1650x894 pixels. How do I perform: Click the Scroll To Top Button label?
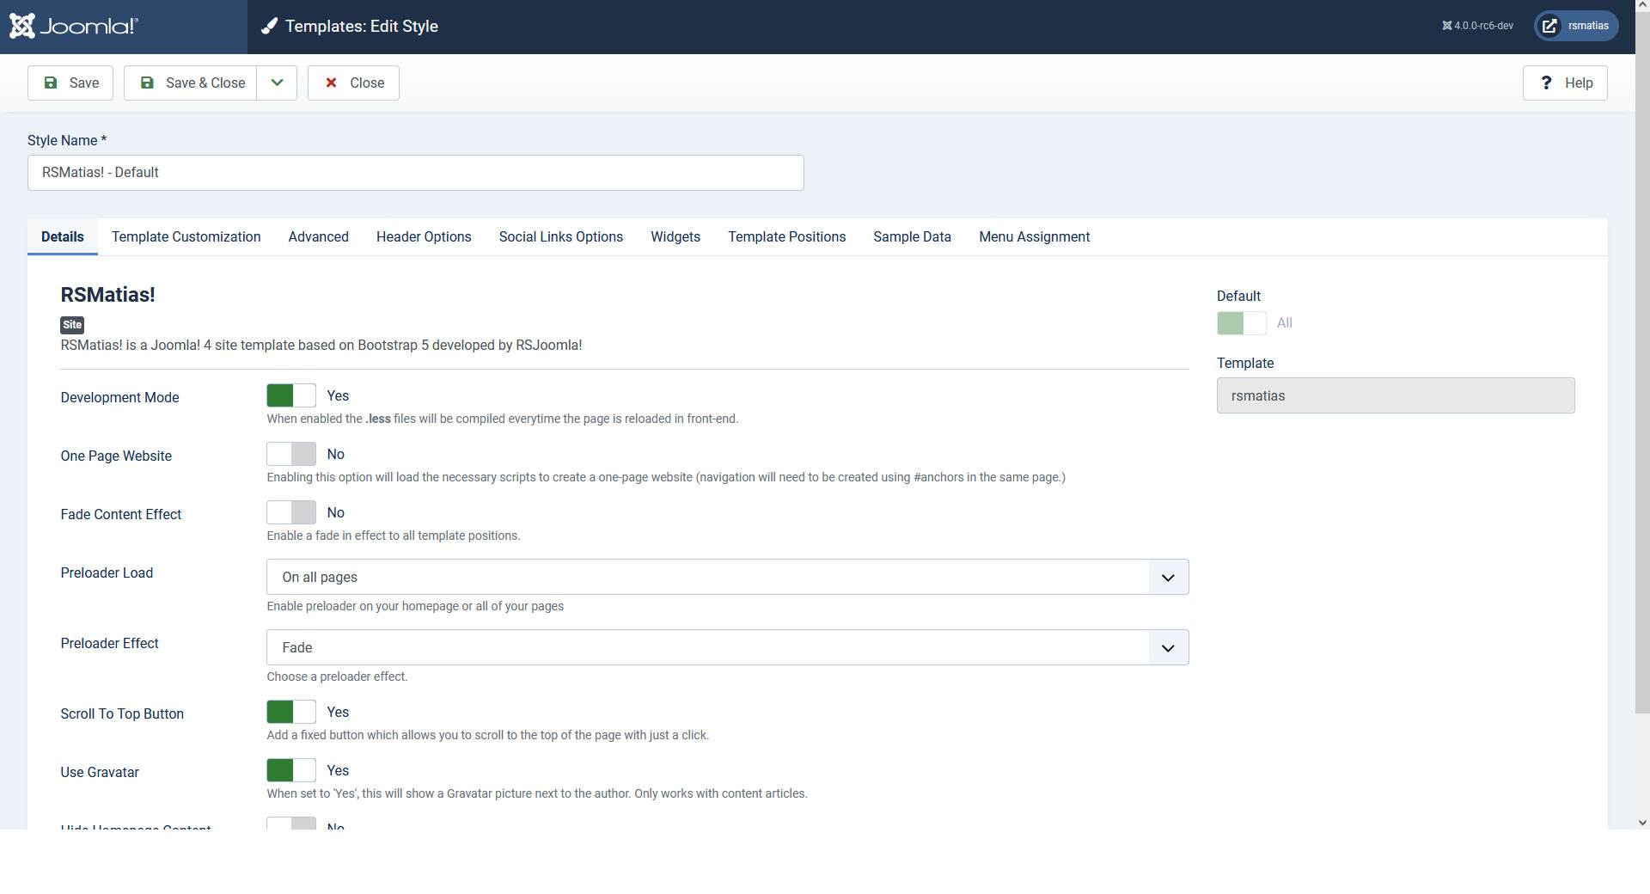point(122,713)
